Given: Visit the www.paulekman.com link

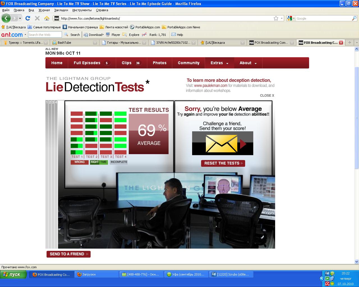Looking at the screenshot, I should (x=211, y=85).
